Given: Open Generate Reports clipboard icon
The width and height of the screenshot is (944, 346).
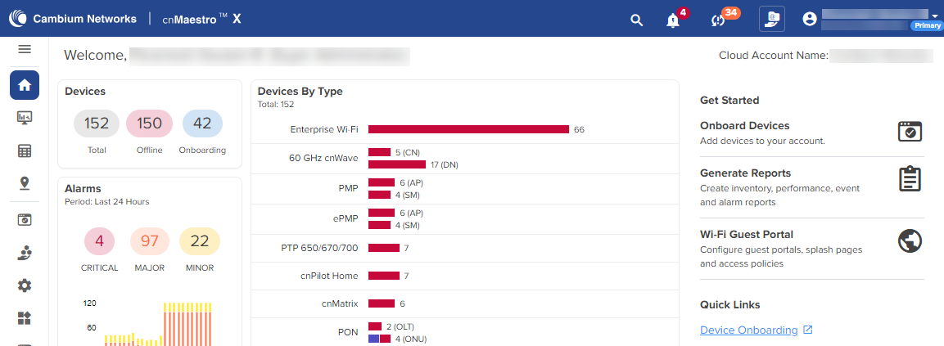Looking at the screenshot, I should point(910,178).
